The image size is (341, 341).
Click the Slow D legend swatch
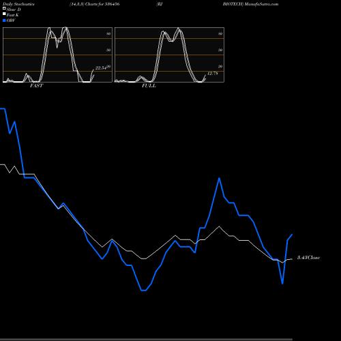4,8
